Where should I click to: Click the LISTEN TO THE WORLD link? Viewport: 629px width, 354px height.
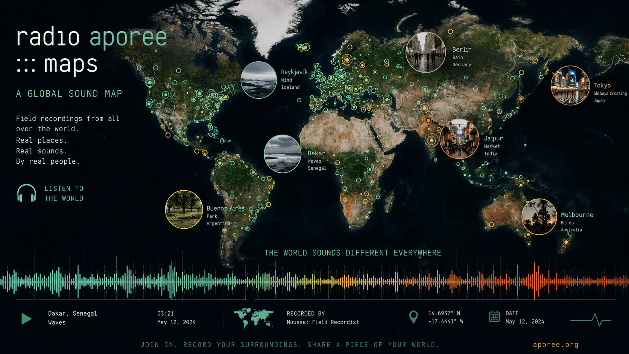[64, 193]
